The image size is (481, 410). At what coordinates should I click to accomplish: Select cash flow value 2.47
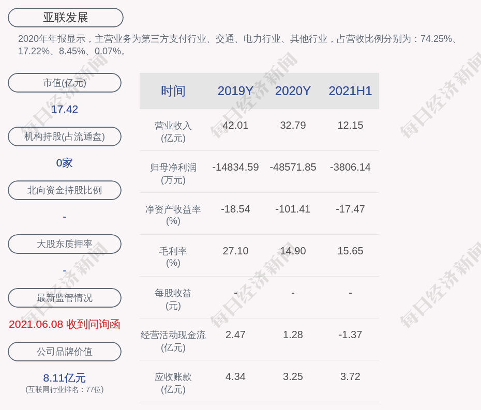click(235, 335)
